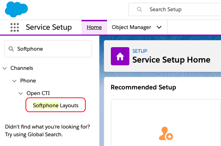Select the Channels tree label

click(22, 68)
